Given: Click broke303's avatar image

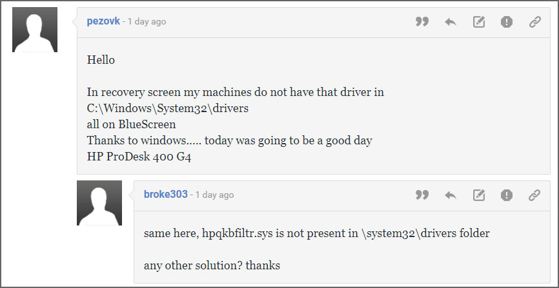Looking at the screenshot, I should click(99, 203).
